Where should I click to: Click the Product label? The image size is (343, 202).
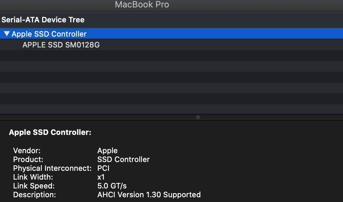pyautogui.click(x=28, y=159)
